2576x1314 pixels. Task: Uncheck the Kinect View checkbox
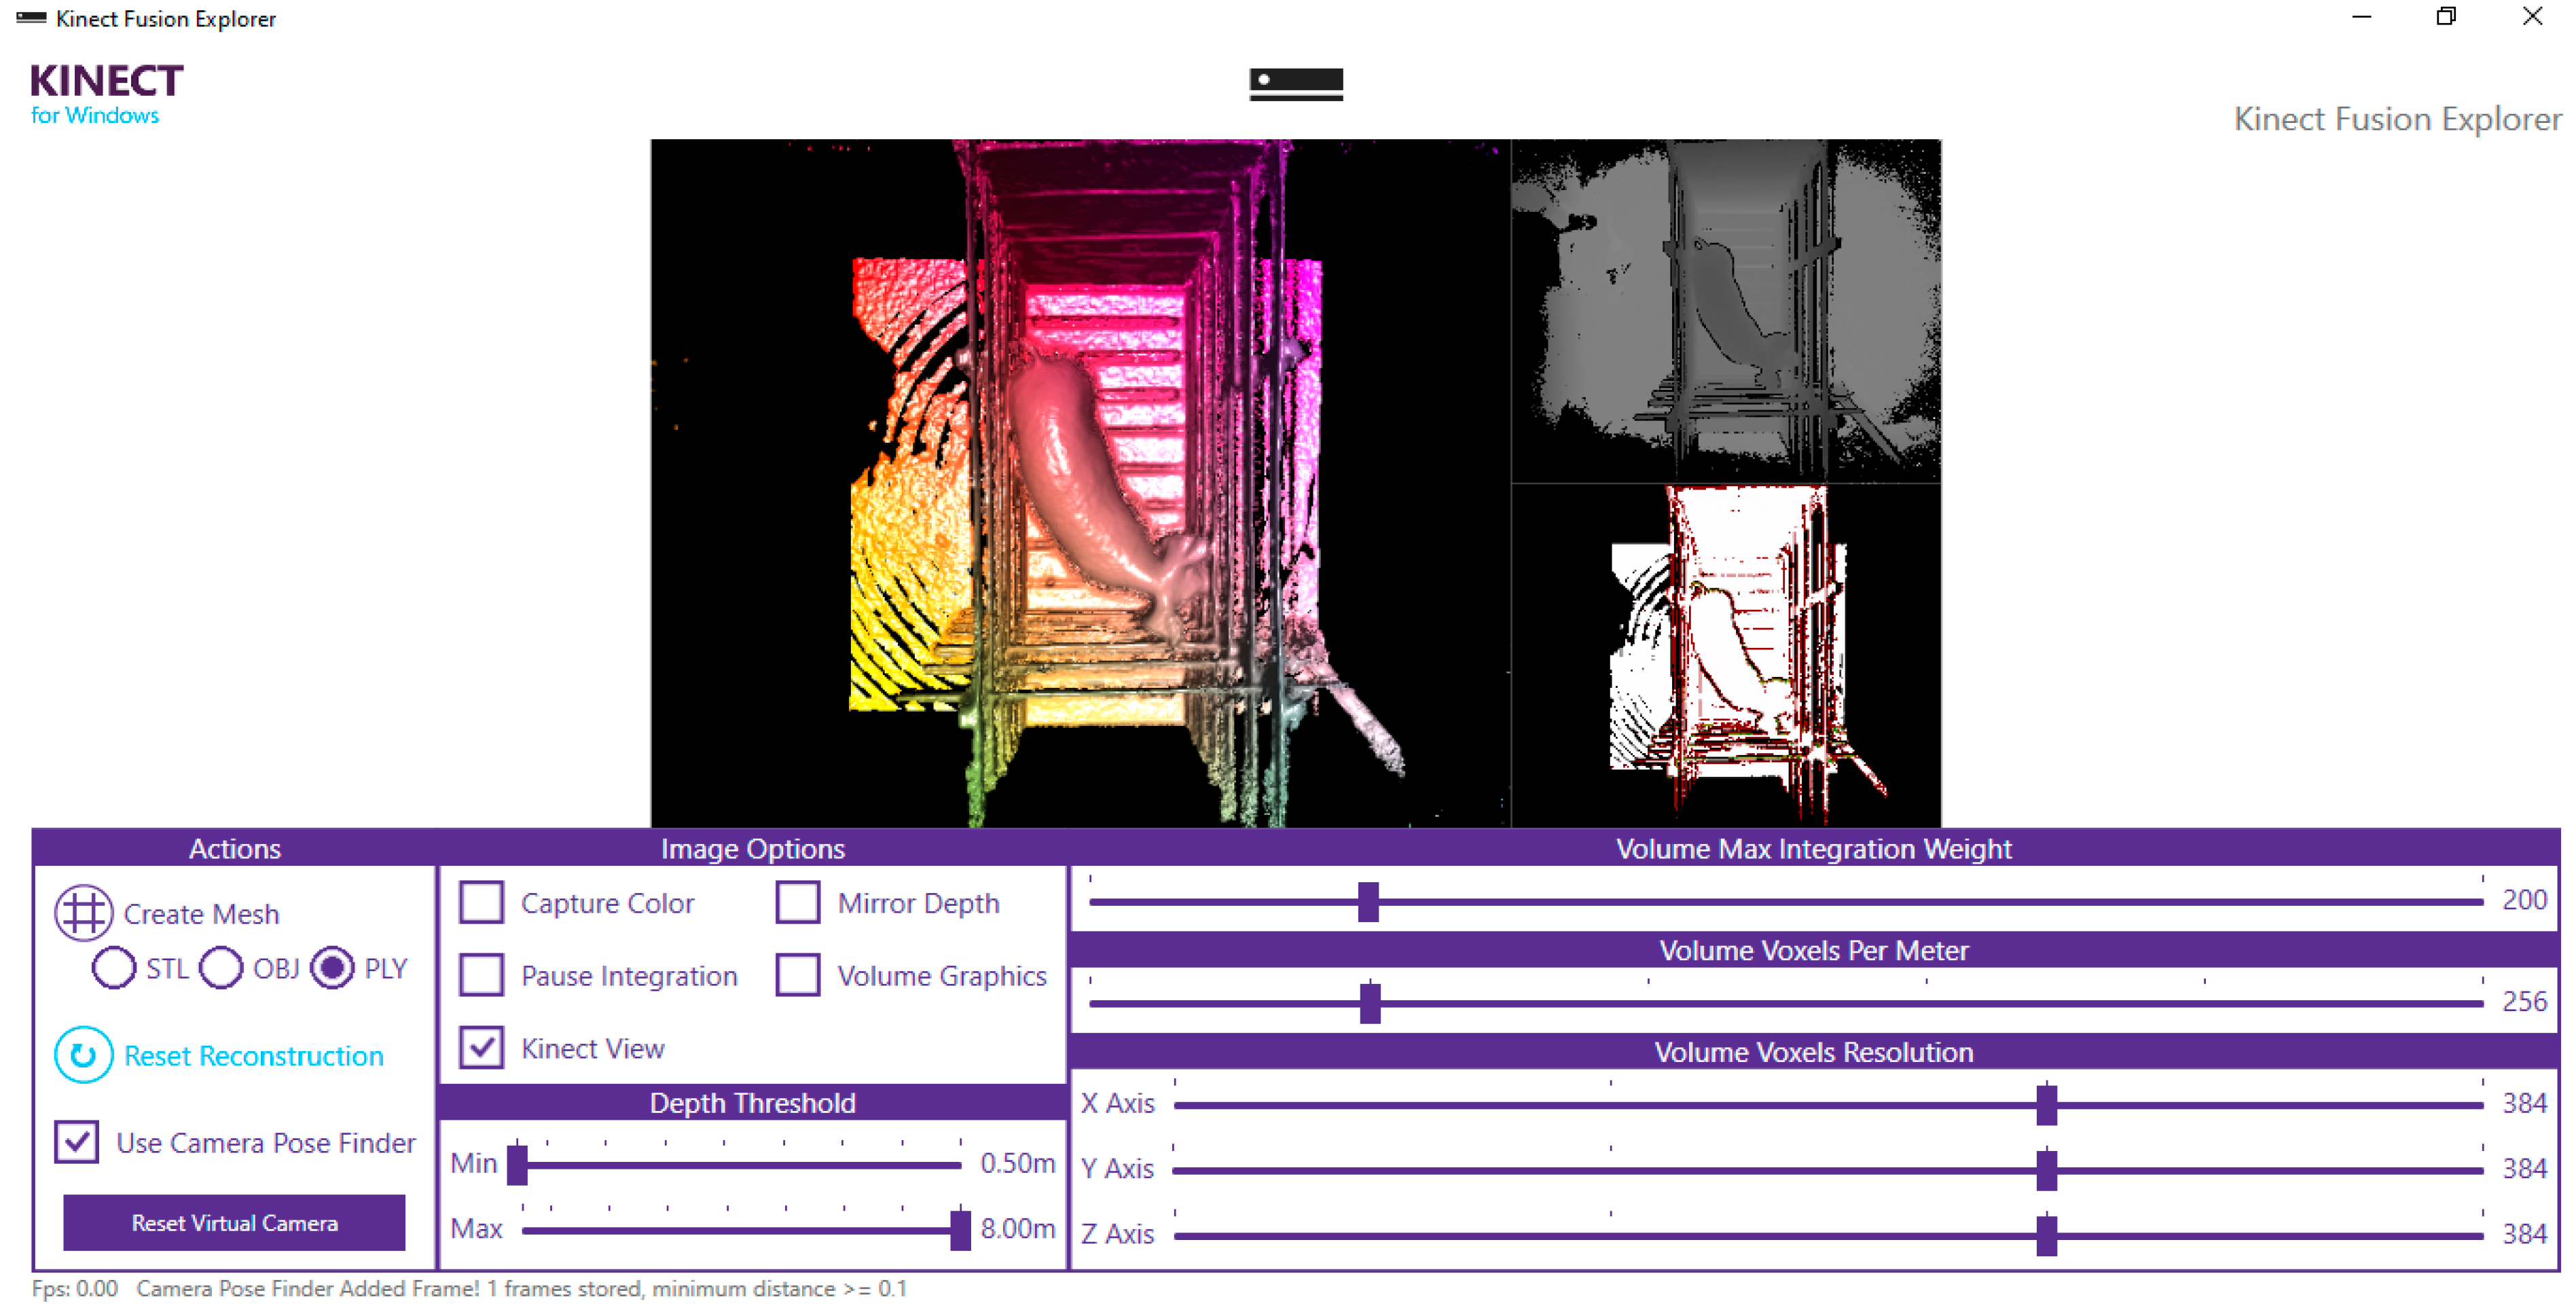pyautogui.click(x=481, y=1048)
